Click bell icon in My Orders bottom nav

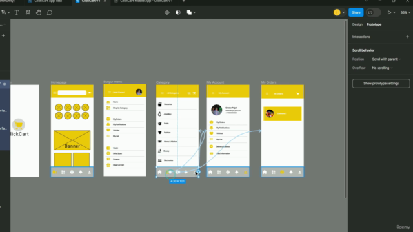[291, 172]
